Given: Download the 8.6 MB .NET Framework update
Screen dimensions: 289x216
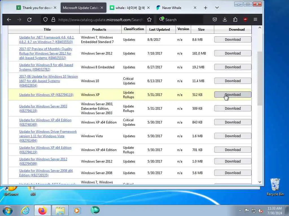Looking at the screenshot, I should point(233,39).
